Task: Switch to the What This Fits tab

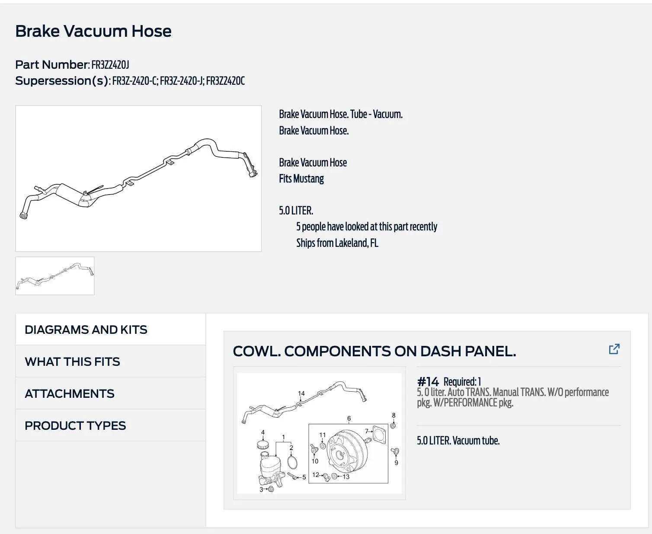Action: click(x=111, y=361)
